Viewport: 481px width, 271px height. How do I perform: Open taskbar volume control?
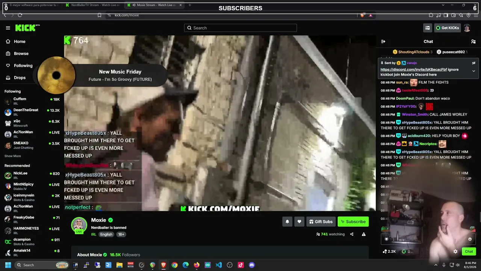(458, 265)
